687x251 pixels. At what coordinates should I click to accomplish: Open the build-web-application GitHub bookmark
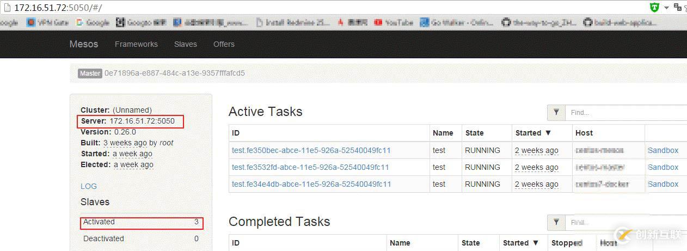click(621, 23)
